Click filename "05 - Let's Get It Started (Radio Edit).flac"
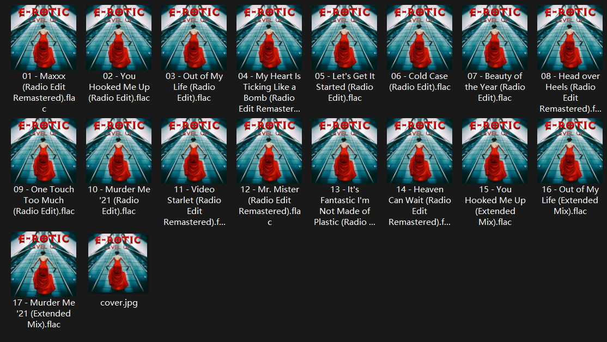 coord(344,87)
